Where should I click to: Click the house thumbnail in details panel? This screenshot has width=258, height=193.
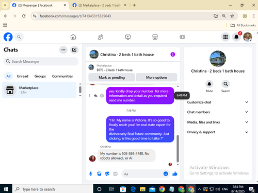(x=218, y=59)
